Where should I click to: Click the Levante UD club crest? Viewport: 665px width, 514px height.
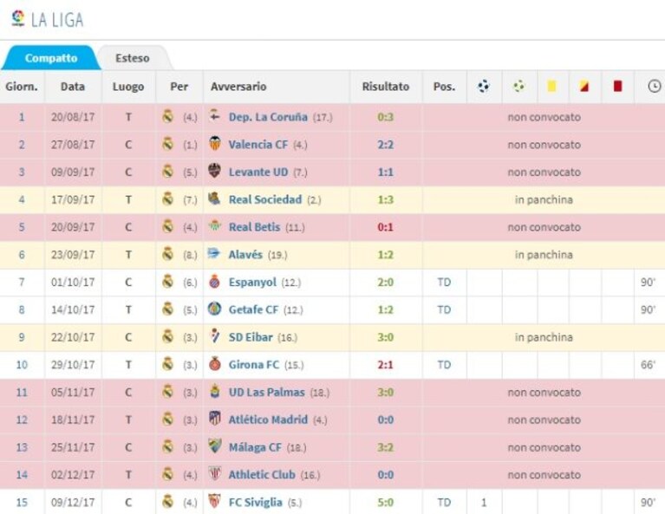[x=215, y=171]
